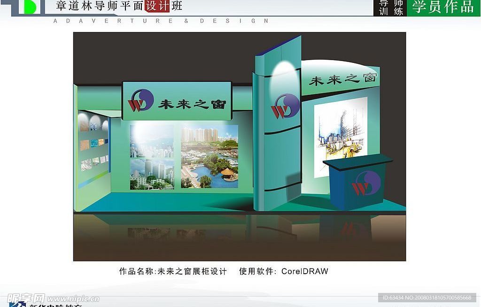
Task: Select the hazy city skyline photo
Action: pos(152,140)
